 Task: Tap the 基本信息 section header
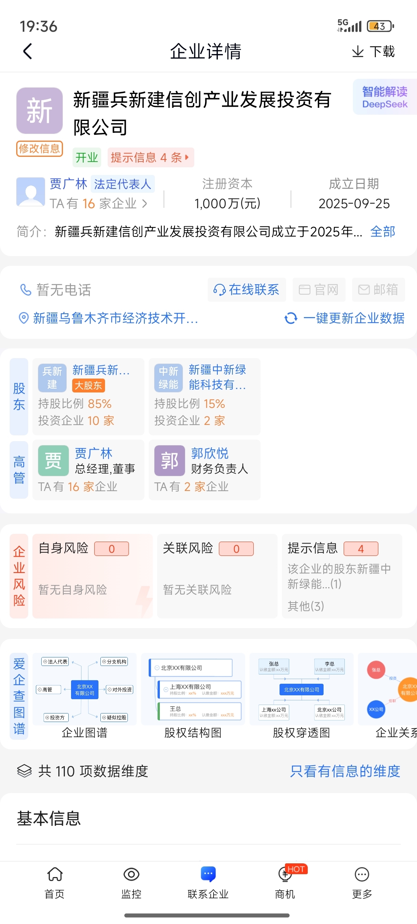(49, 819)
